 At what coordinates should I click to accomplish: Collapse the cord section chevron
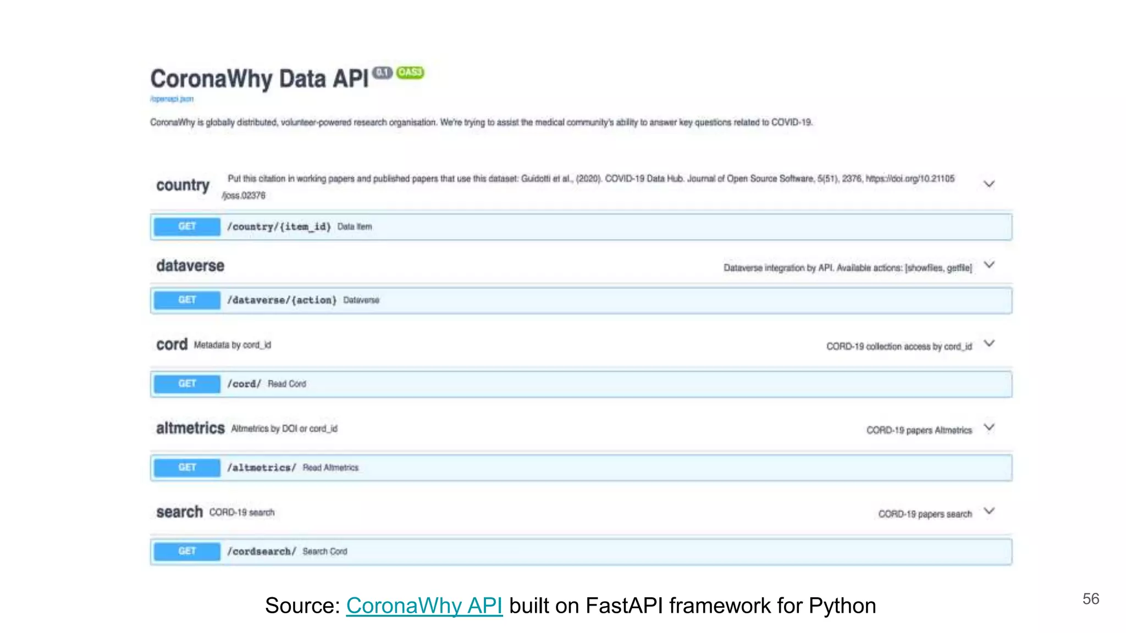pyautogui.click(x=989, y=344)
